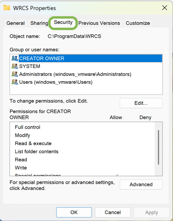
Task: Click the Users group icon
Action: [x=15, y=82]
